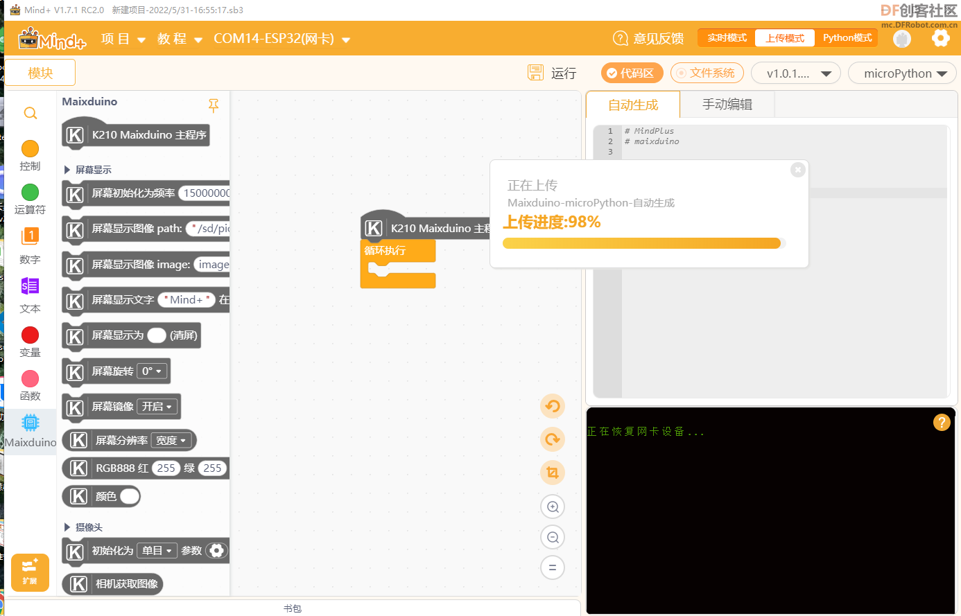Select the K210 Maixduino 主程序 palette block
The height and width of the screenshot is (616, 961).
coord(136,135)
